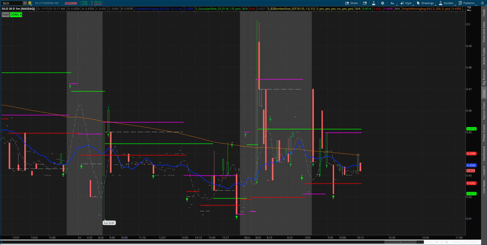The width and height of the screenshot is (487, 245).
Task: Open the flask-shaped Edit Studies icon
Action: (373, 3)
